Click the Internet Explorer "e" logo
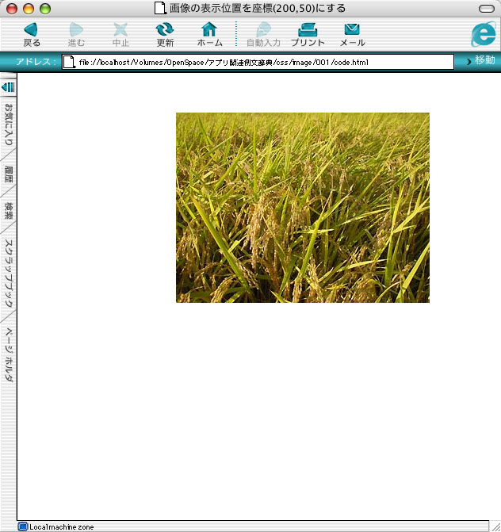501x532 pixels. (x=482, y=35)
